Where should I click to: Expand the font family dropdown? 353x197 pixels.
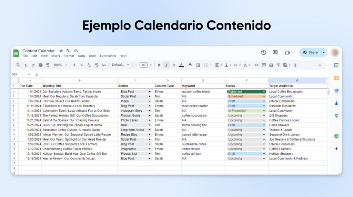pyautogui.click(x=120, y=65)
